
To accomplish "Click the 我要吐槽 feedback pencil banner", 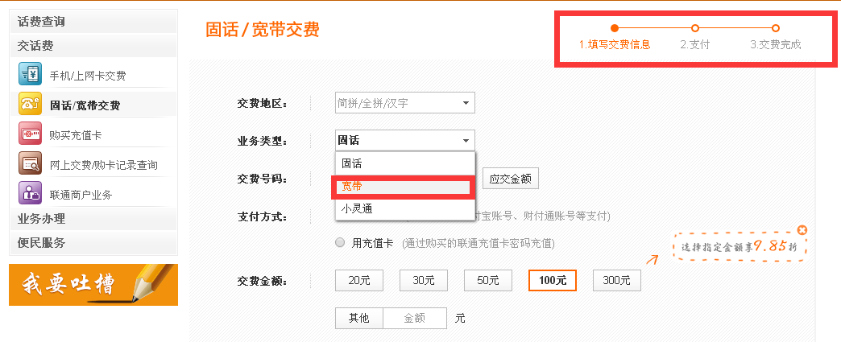I will pos(93,285).
